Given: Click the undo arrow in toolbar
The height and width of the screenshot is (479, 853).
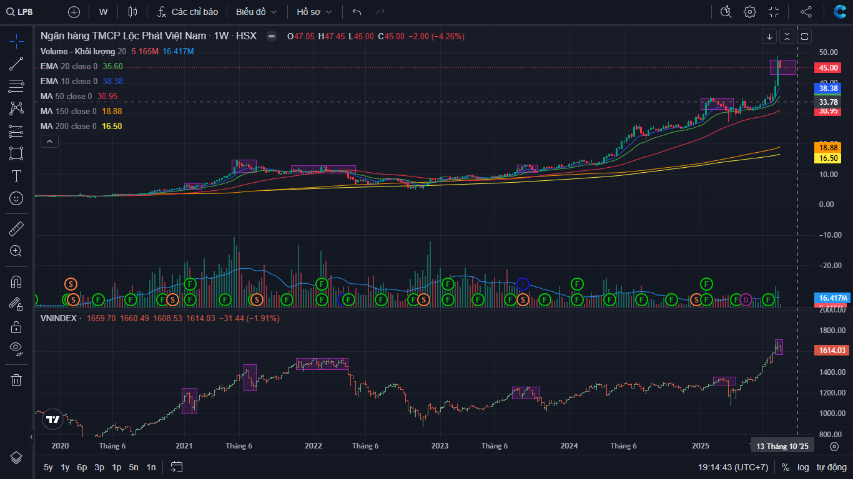Looking at the screenshot, I should (357, 12).
